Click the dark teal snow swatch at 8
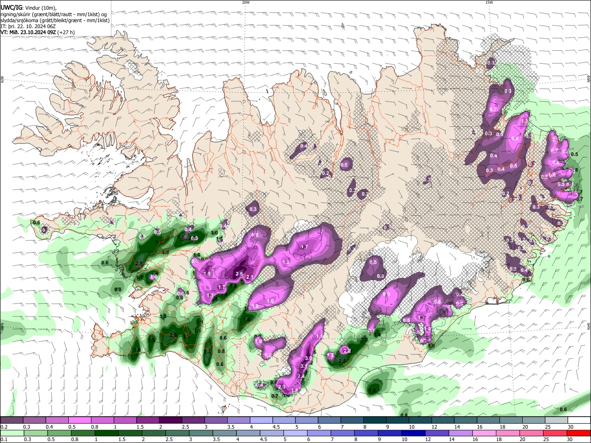591x443 pixels. point(375,420)
